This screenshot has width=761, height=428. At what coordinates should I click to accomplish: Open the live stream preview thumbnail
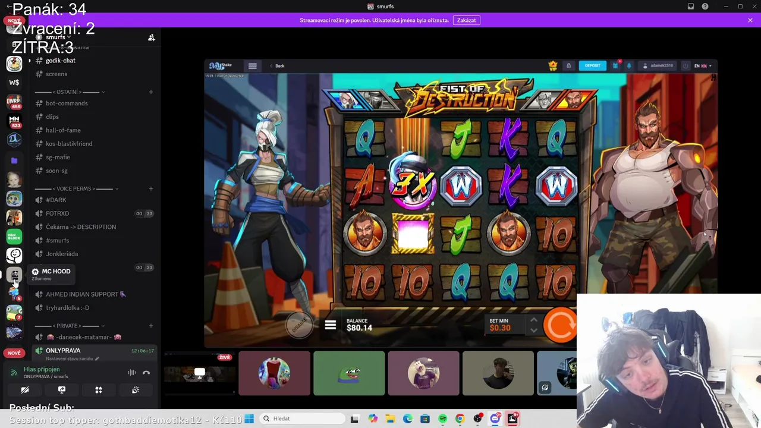(199, 373)
